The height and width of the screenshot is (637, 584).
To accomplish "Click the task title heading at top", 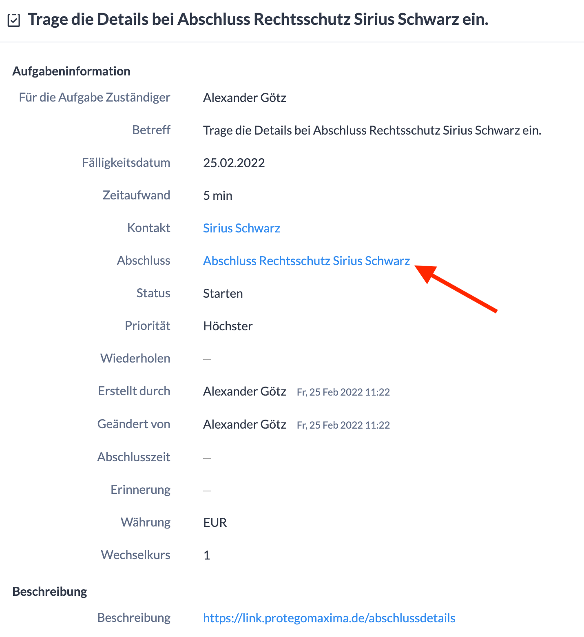I will click(x=258, y=19).
